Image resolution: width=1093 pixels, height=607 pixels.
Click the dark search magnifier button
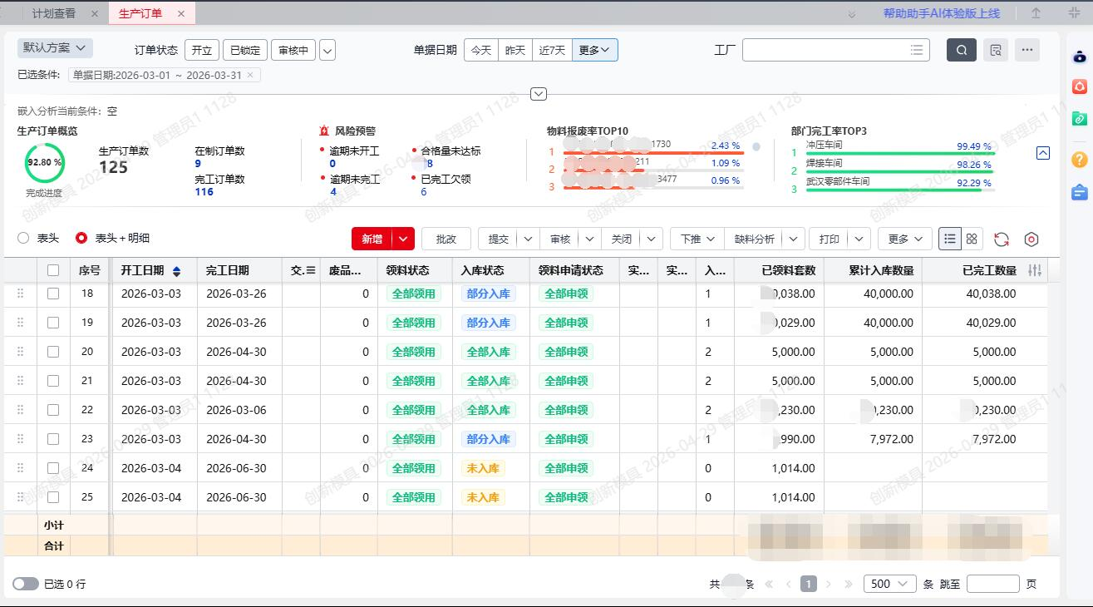coord(962,50)
